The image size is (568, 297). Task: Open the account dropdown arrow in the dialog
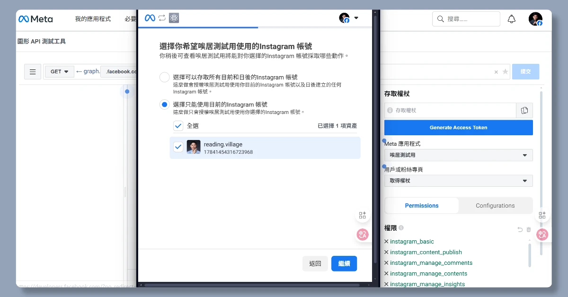click(x=356, y=18)
